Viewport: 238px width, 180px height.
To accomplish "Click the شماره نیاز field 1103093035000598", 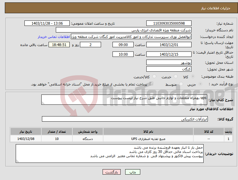I will tap(169, 23).
